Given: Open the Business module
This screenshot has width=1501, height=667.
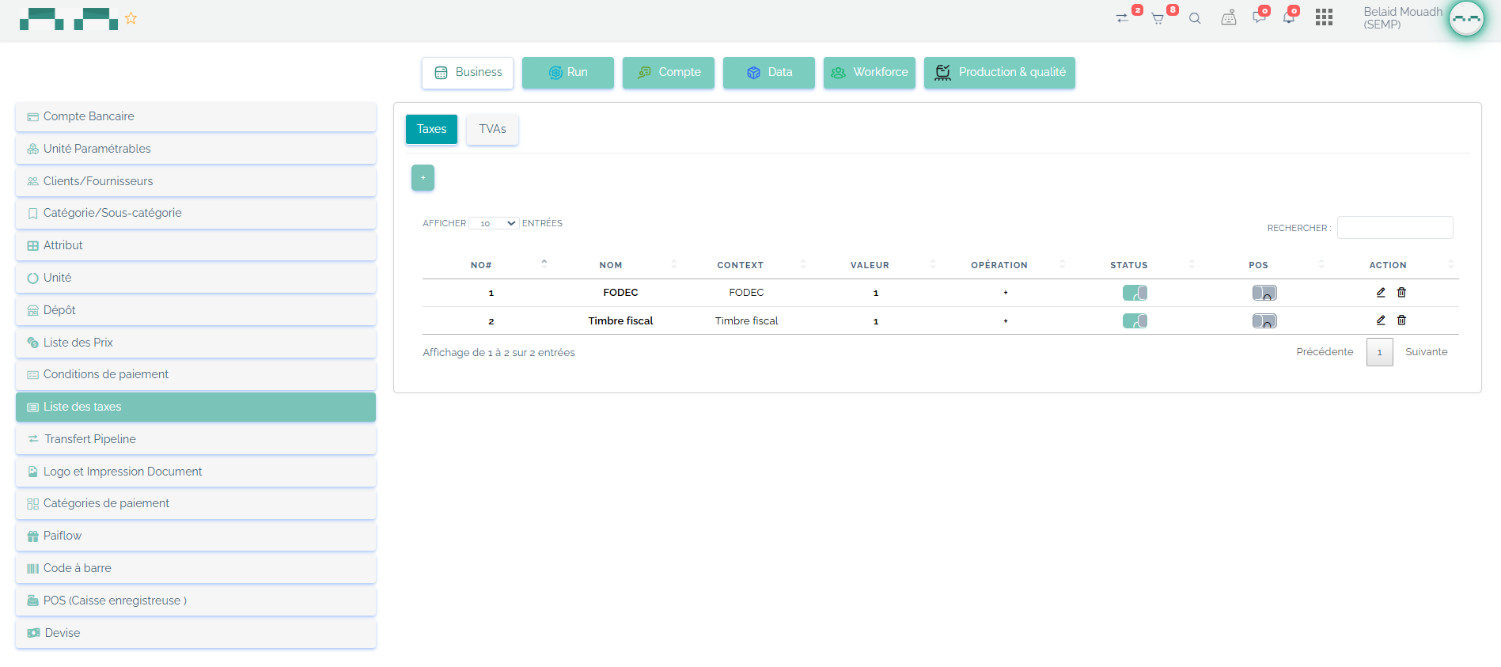Looking at the screenshot, I should (468, 72).
